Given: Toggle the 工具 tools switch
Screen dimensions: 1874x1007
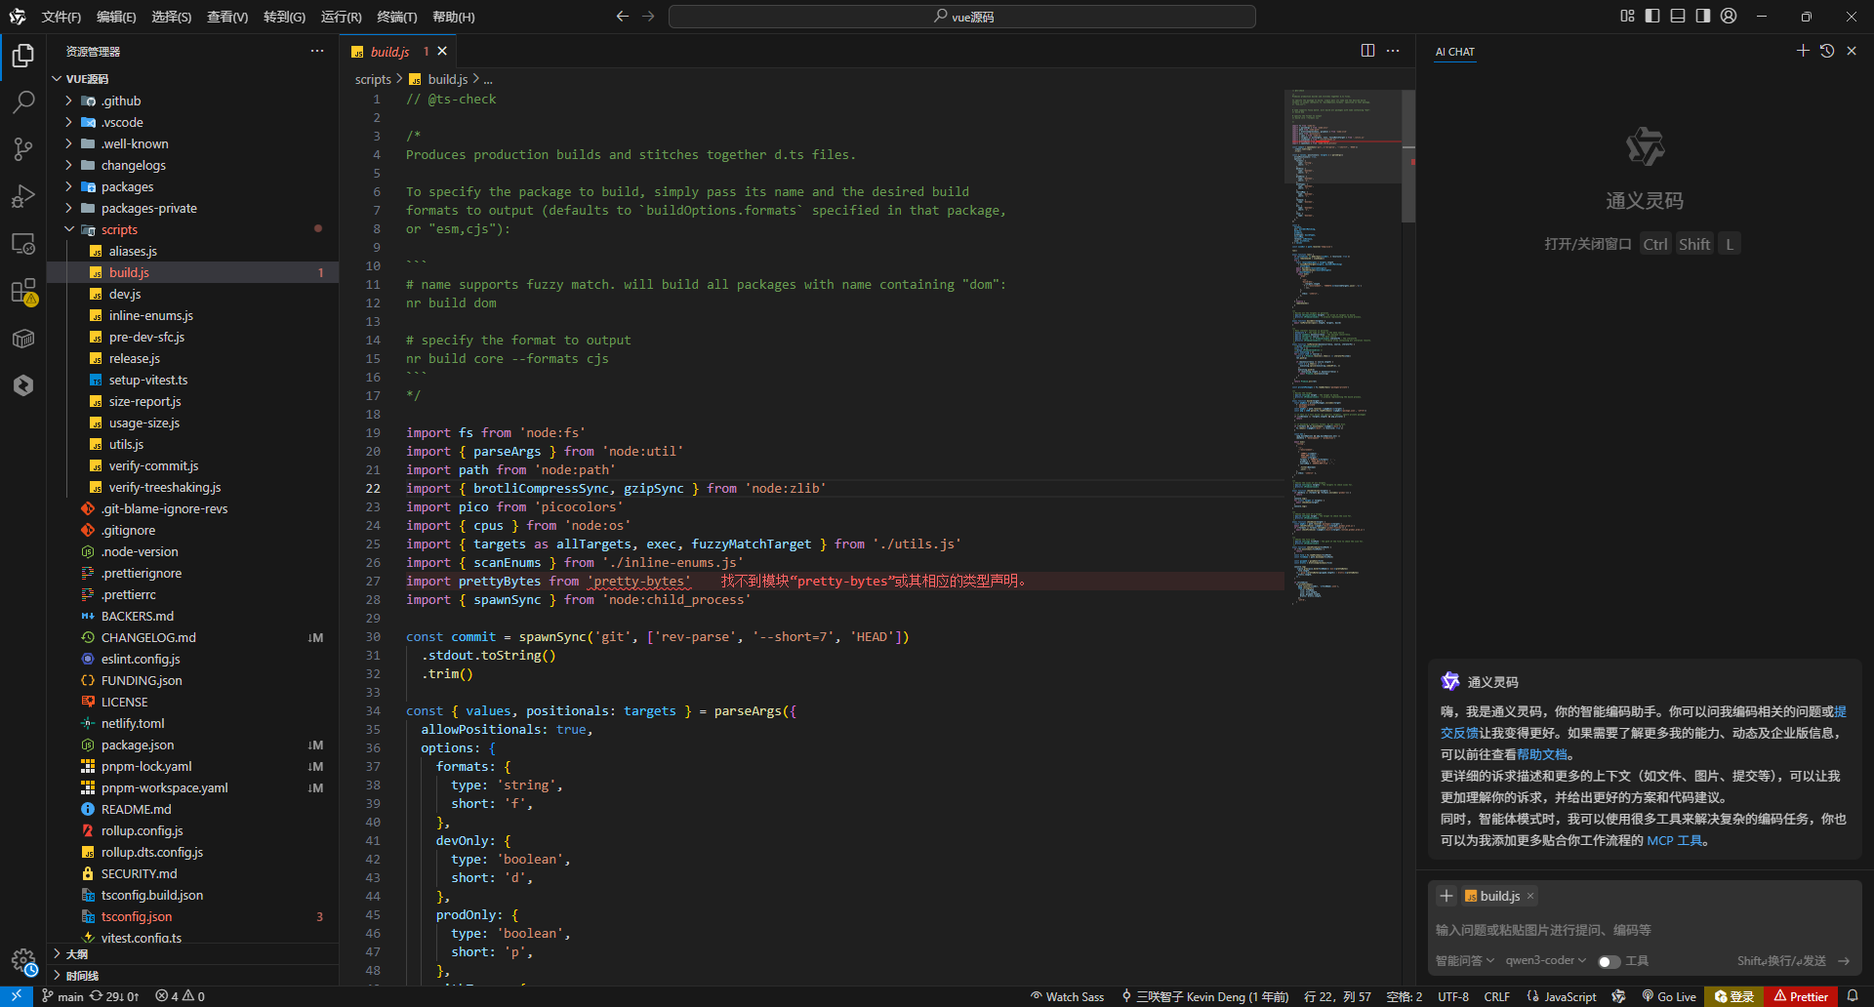Looking at the screenshot, I should point(1609,962).
